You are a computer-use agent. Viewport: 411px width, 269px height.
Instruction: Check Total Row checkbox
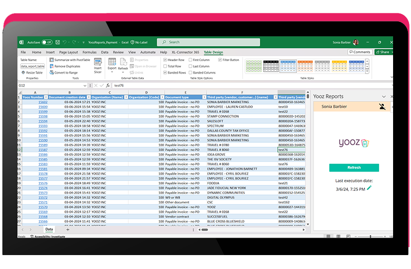point(165,66)
